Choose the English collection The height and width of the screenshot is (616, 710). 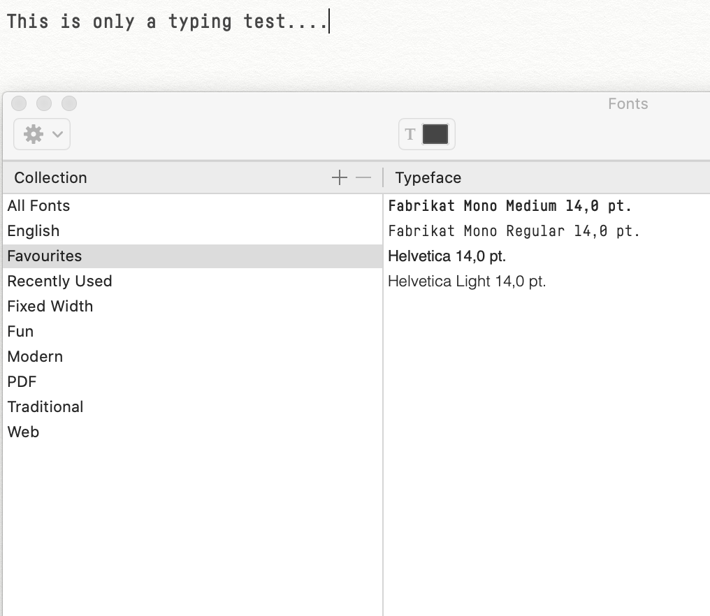pyautogui.click(x=34, y=231)
